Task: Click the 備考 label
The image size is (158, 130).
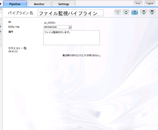Action: click(11, 32)
